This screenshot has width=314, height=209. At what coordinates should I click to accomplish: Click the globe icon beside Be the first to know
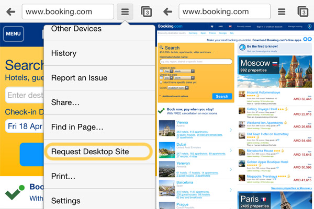point(242,48)
